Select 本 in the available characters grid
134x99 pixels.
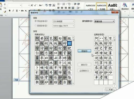point(42,58)
